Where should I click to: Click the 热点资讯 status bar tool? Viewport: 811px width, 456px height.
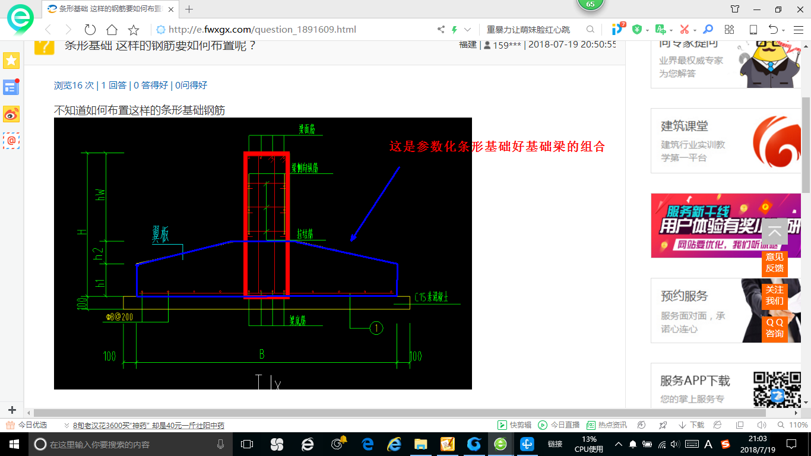click(607, 425)
